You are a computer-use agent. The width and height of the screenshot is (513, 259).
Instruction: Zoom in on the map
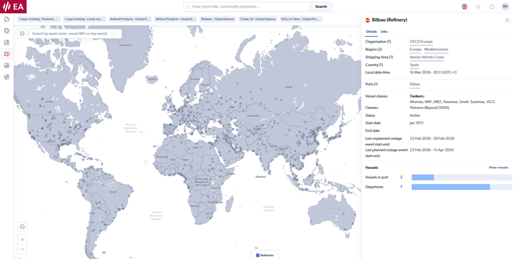(22, 240)
